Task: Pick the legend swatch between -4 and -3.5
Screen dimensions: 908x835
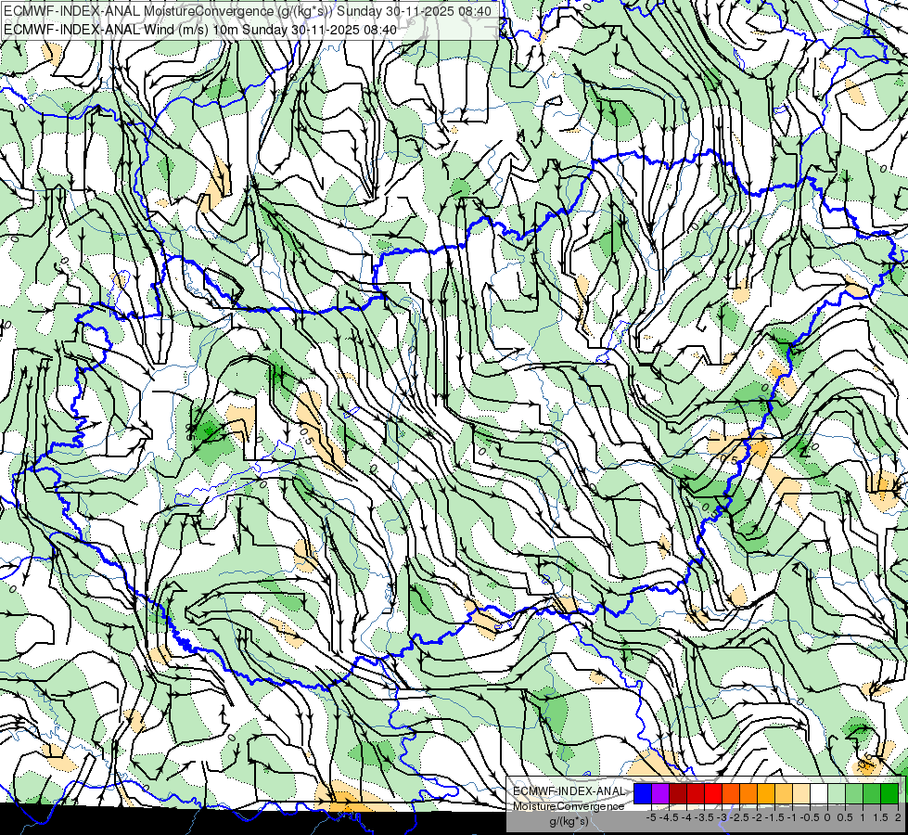Action: click(696, 793)
